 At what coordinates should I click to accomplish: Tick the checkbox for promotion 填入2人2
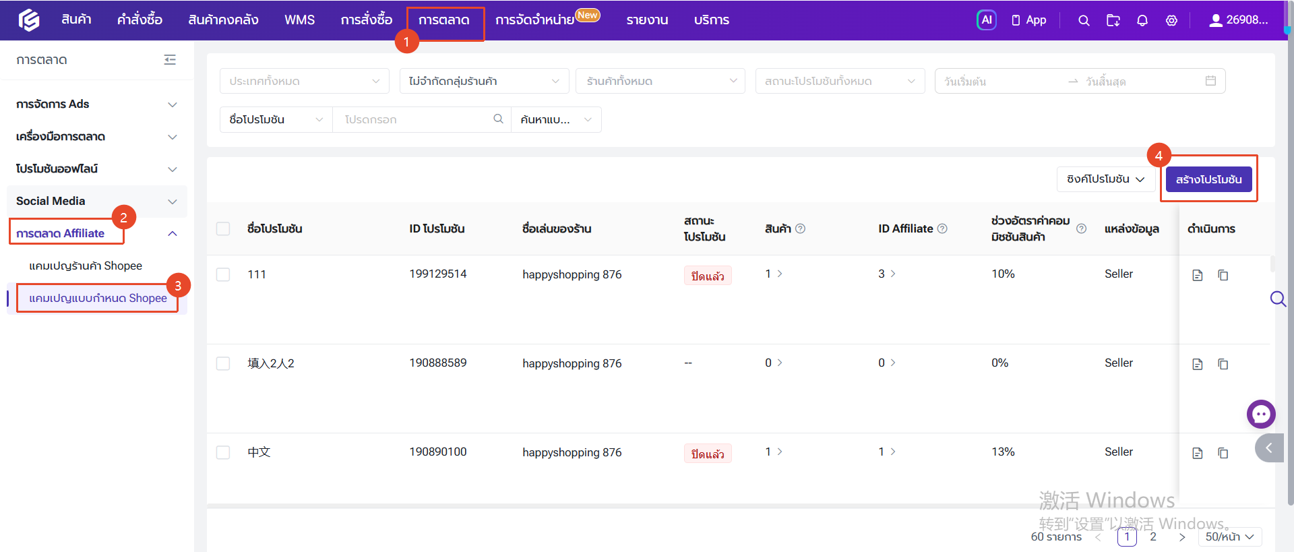(x=223, y=363)
